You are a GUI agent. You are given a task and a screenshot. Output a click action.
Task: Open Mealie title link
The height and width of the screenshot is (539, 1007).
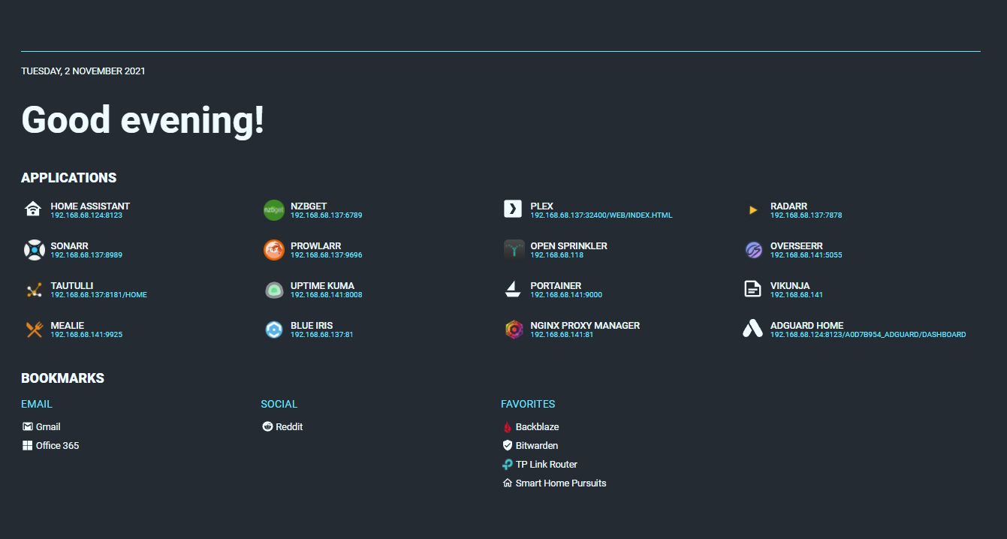coord(68,325)
